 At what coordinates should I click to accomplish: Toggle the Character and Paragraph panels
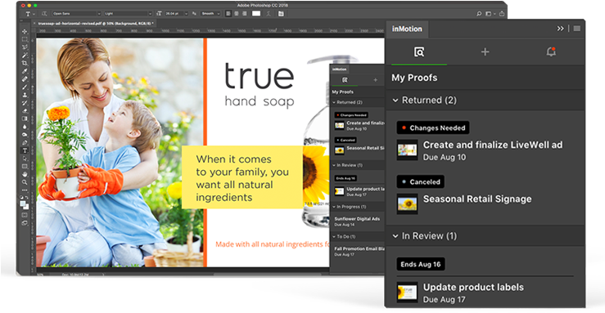(281, 13)
